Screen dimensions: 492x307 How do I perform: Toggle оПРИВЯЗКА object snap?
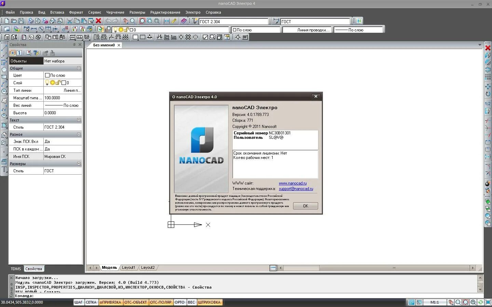[110, 302]
